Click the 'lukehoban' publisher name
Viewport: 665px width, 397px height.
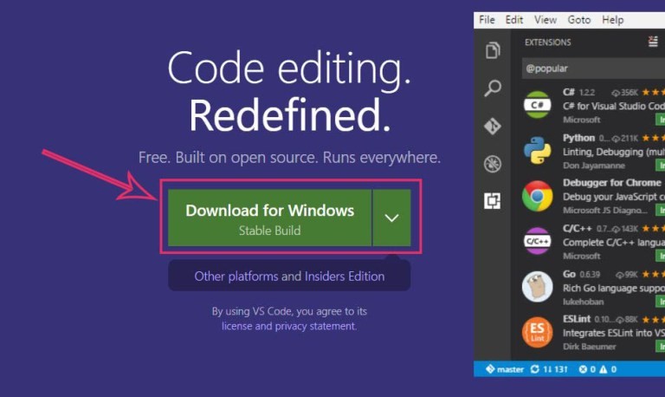click(x=583, y=302)
